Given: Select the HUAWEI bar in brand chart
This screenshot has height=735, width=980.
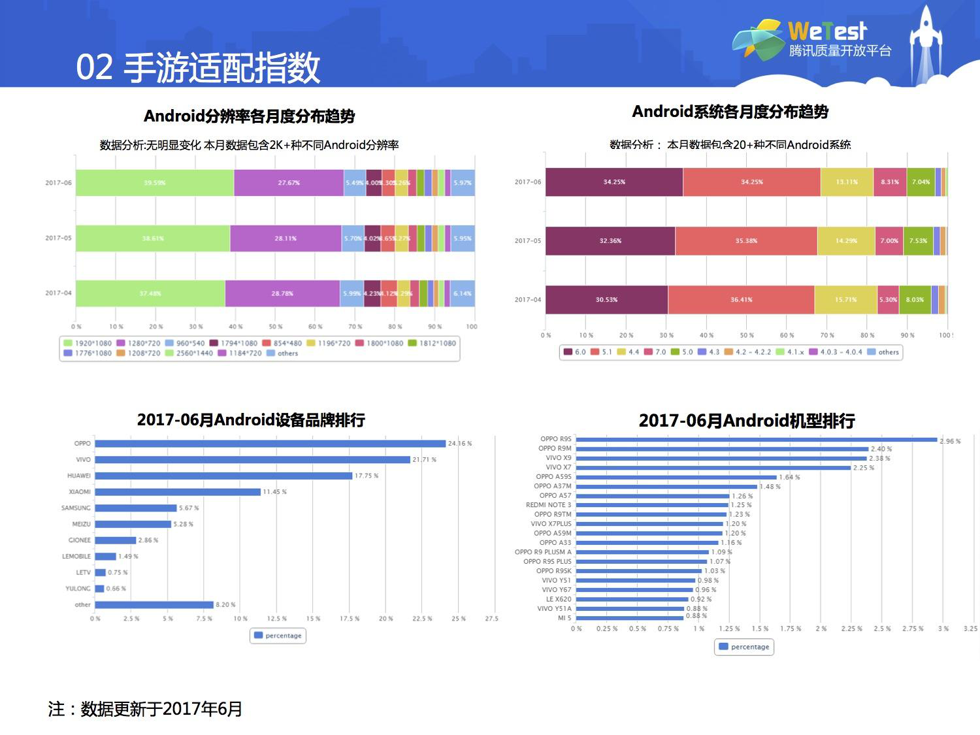Looking at the screenshot, I should pos(223,476).
